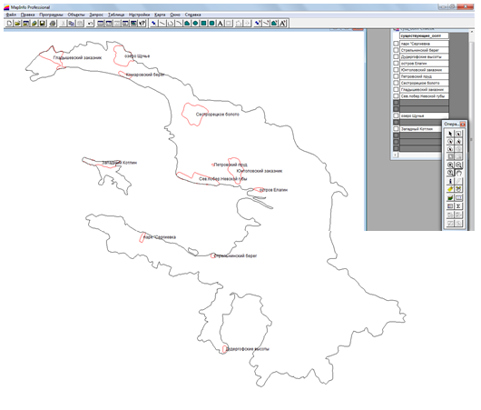Select the Ellipse drawing tool

click(x=195, y=23)
